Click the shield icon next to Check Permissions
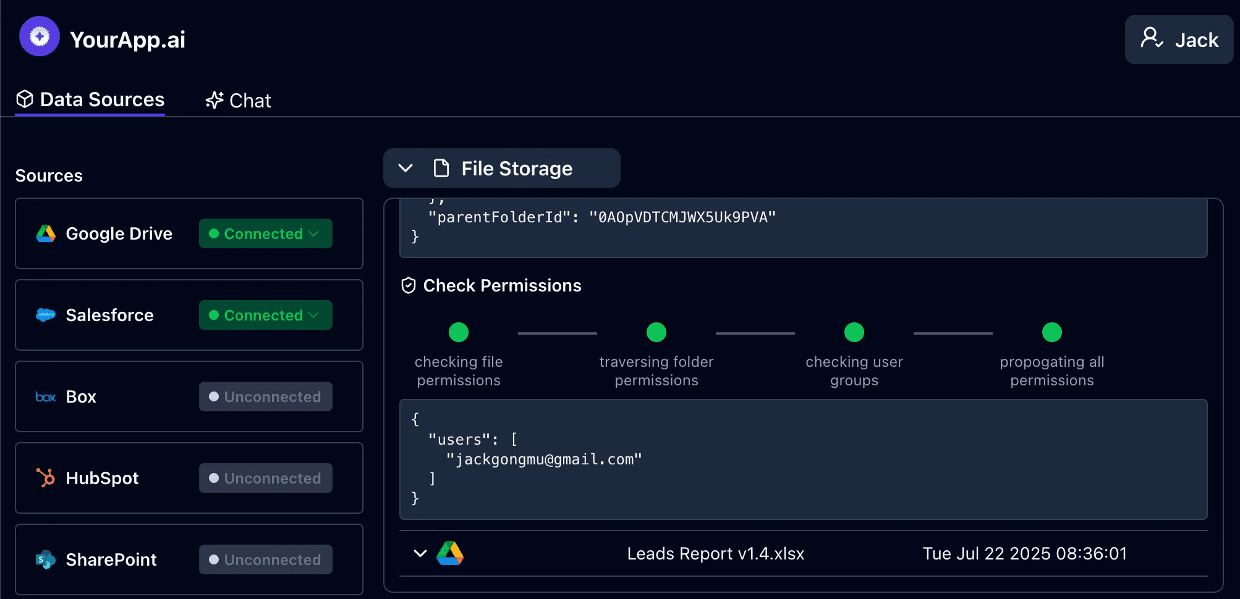The height and width of the screenshot is (599, 1240). pos(409,285)
